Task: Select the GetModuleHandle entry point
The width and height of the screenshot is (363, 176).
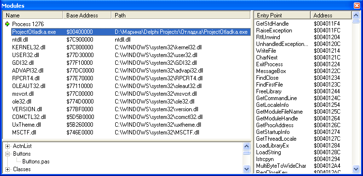Action: click(x=277, y=118)
